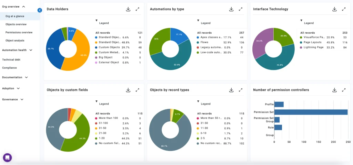The height and width of the screenshot is (165, 353).
Task: Collapse the Interface Technology legend
Action: coord(301,20)
